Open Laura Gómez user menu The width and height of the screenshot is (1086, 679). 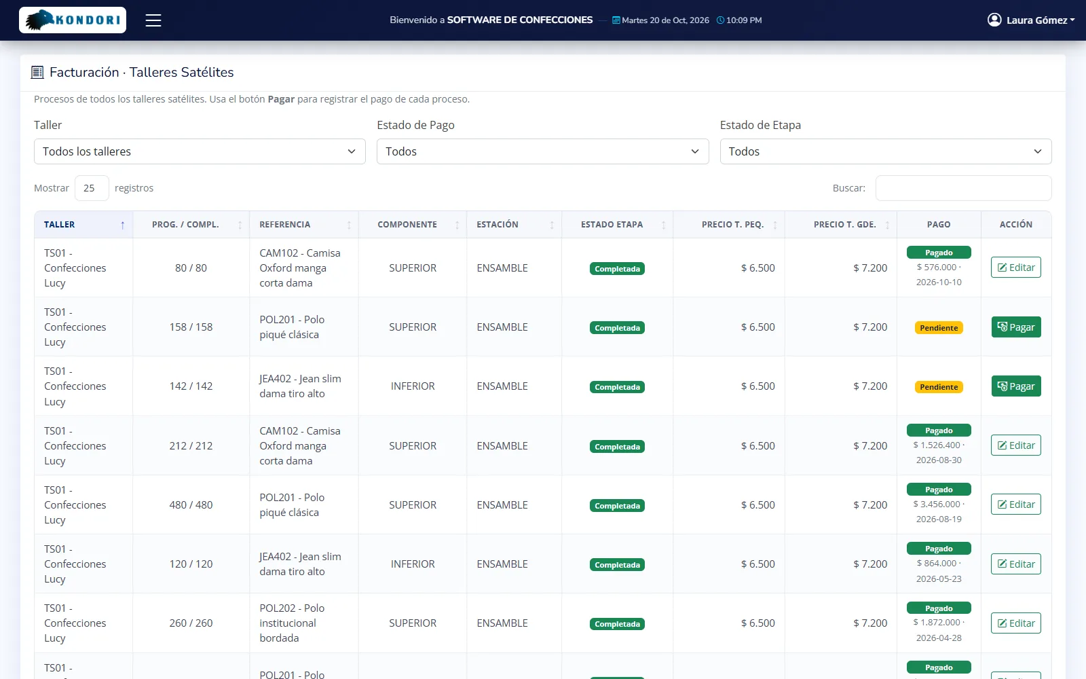(x=1032, y=20)
